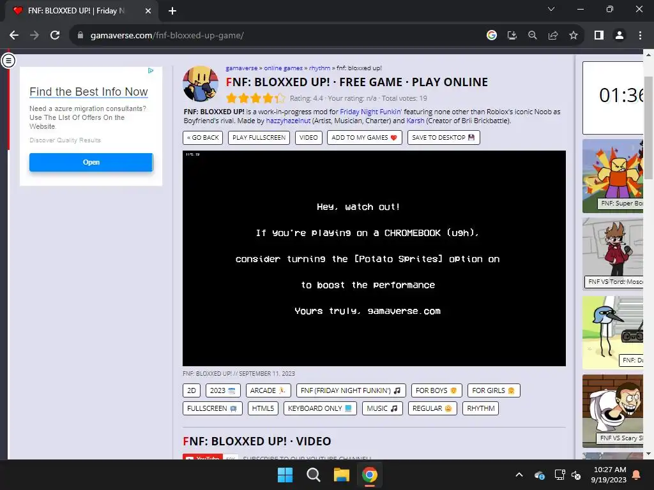The width and height of the screenshot is (654, 490).
Task: Bookmark this page with star icon
Action: tap(574, 36)
